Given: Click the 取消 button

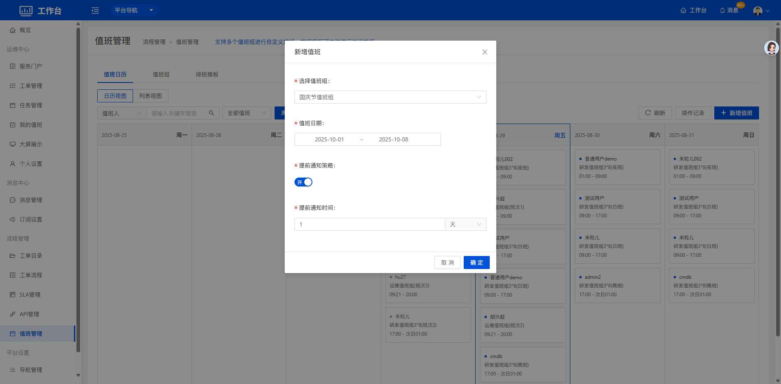Looking at the screenshot, I should click(x=447, y=263).
